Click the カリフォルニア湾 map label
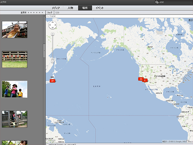Screen dimensions: 193x145 pos(151,90)
